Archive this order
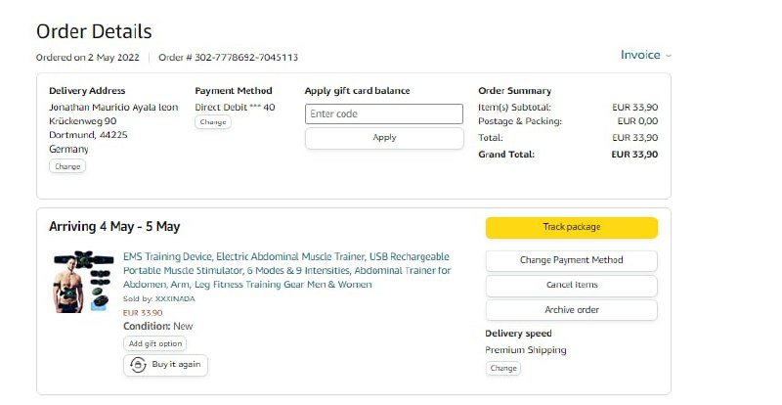The height and width of the screenshot is (405, 782). point(571,310)
